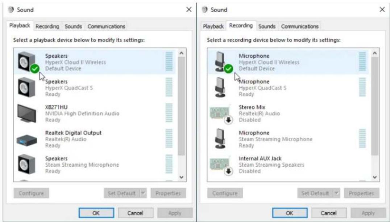Select 'HyperX QuadCast S' text in Recording list
The width and height of the screenshot is (390, 222).
[263, 88]
